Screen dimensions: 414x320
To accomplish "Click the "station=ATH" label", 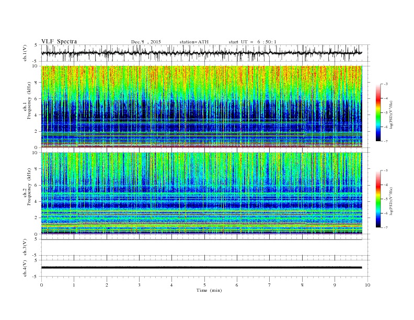I will click(194, 42).
